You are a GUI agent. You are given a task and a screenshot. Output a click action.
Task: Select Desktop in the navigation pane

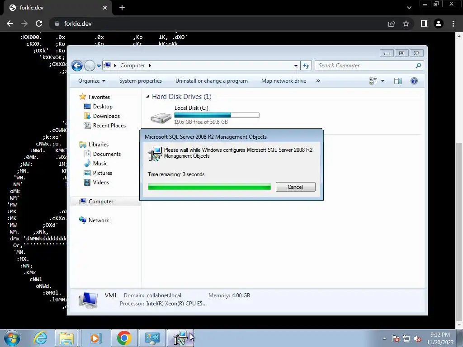click(103, 107)
